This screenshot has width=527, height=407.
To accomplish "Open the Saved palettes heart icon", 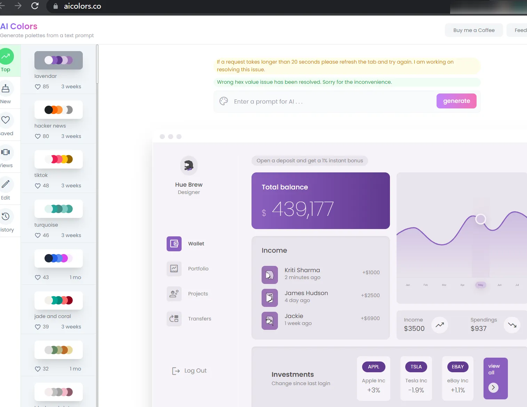I will point(6,120).
